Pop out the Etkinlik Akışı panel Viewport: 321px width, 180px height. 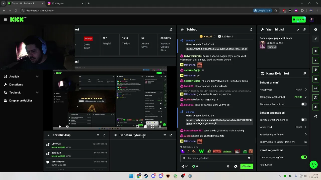(x=104, y=135)
